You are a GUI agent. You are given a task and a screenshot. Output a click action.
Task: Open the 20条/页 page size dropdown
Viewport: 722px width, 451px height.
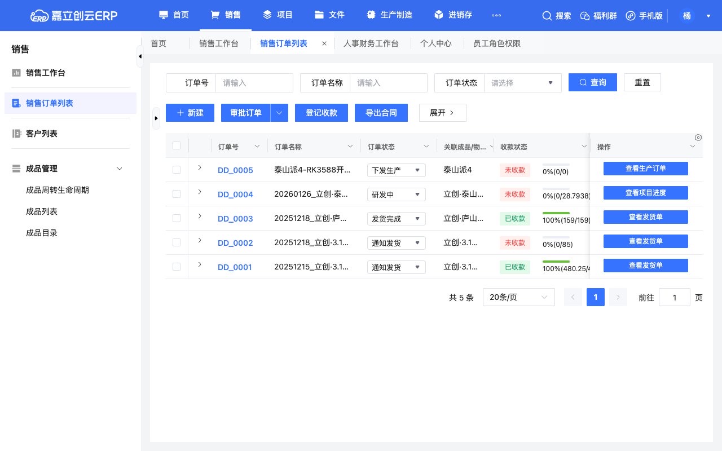coord(519,297)
